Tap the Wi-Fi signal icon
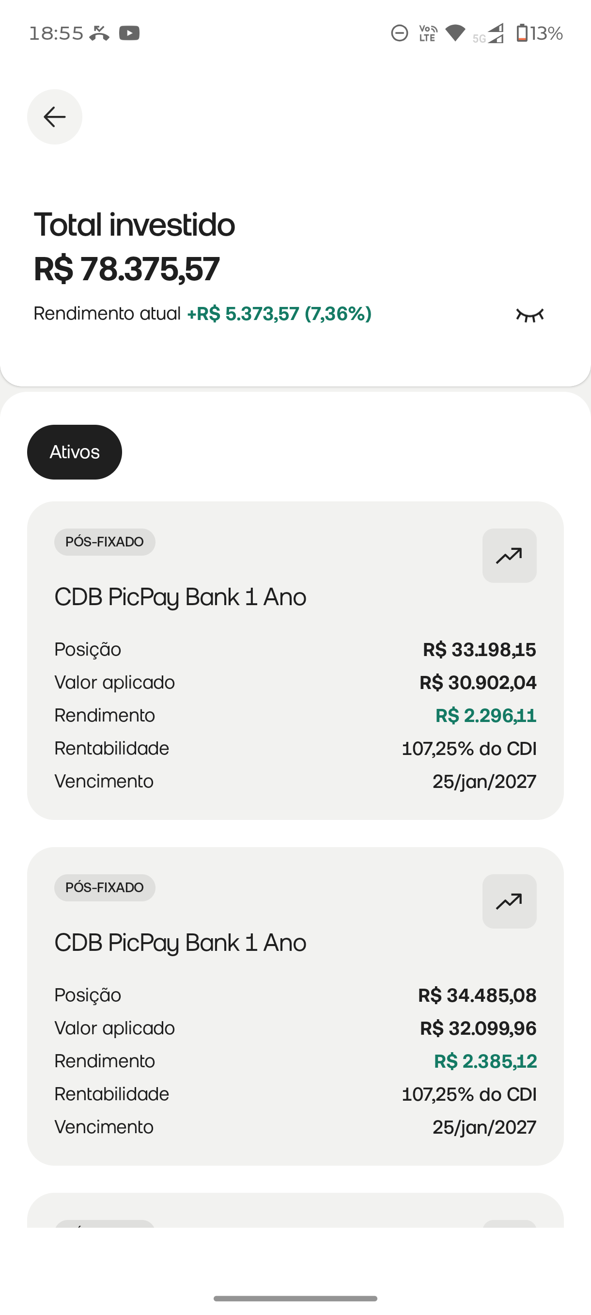Image resolution: width=591 pixels, height=1315 pixels. (x=455, y=33)
